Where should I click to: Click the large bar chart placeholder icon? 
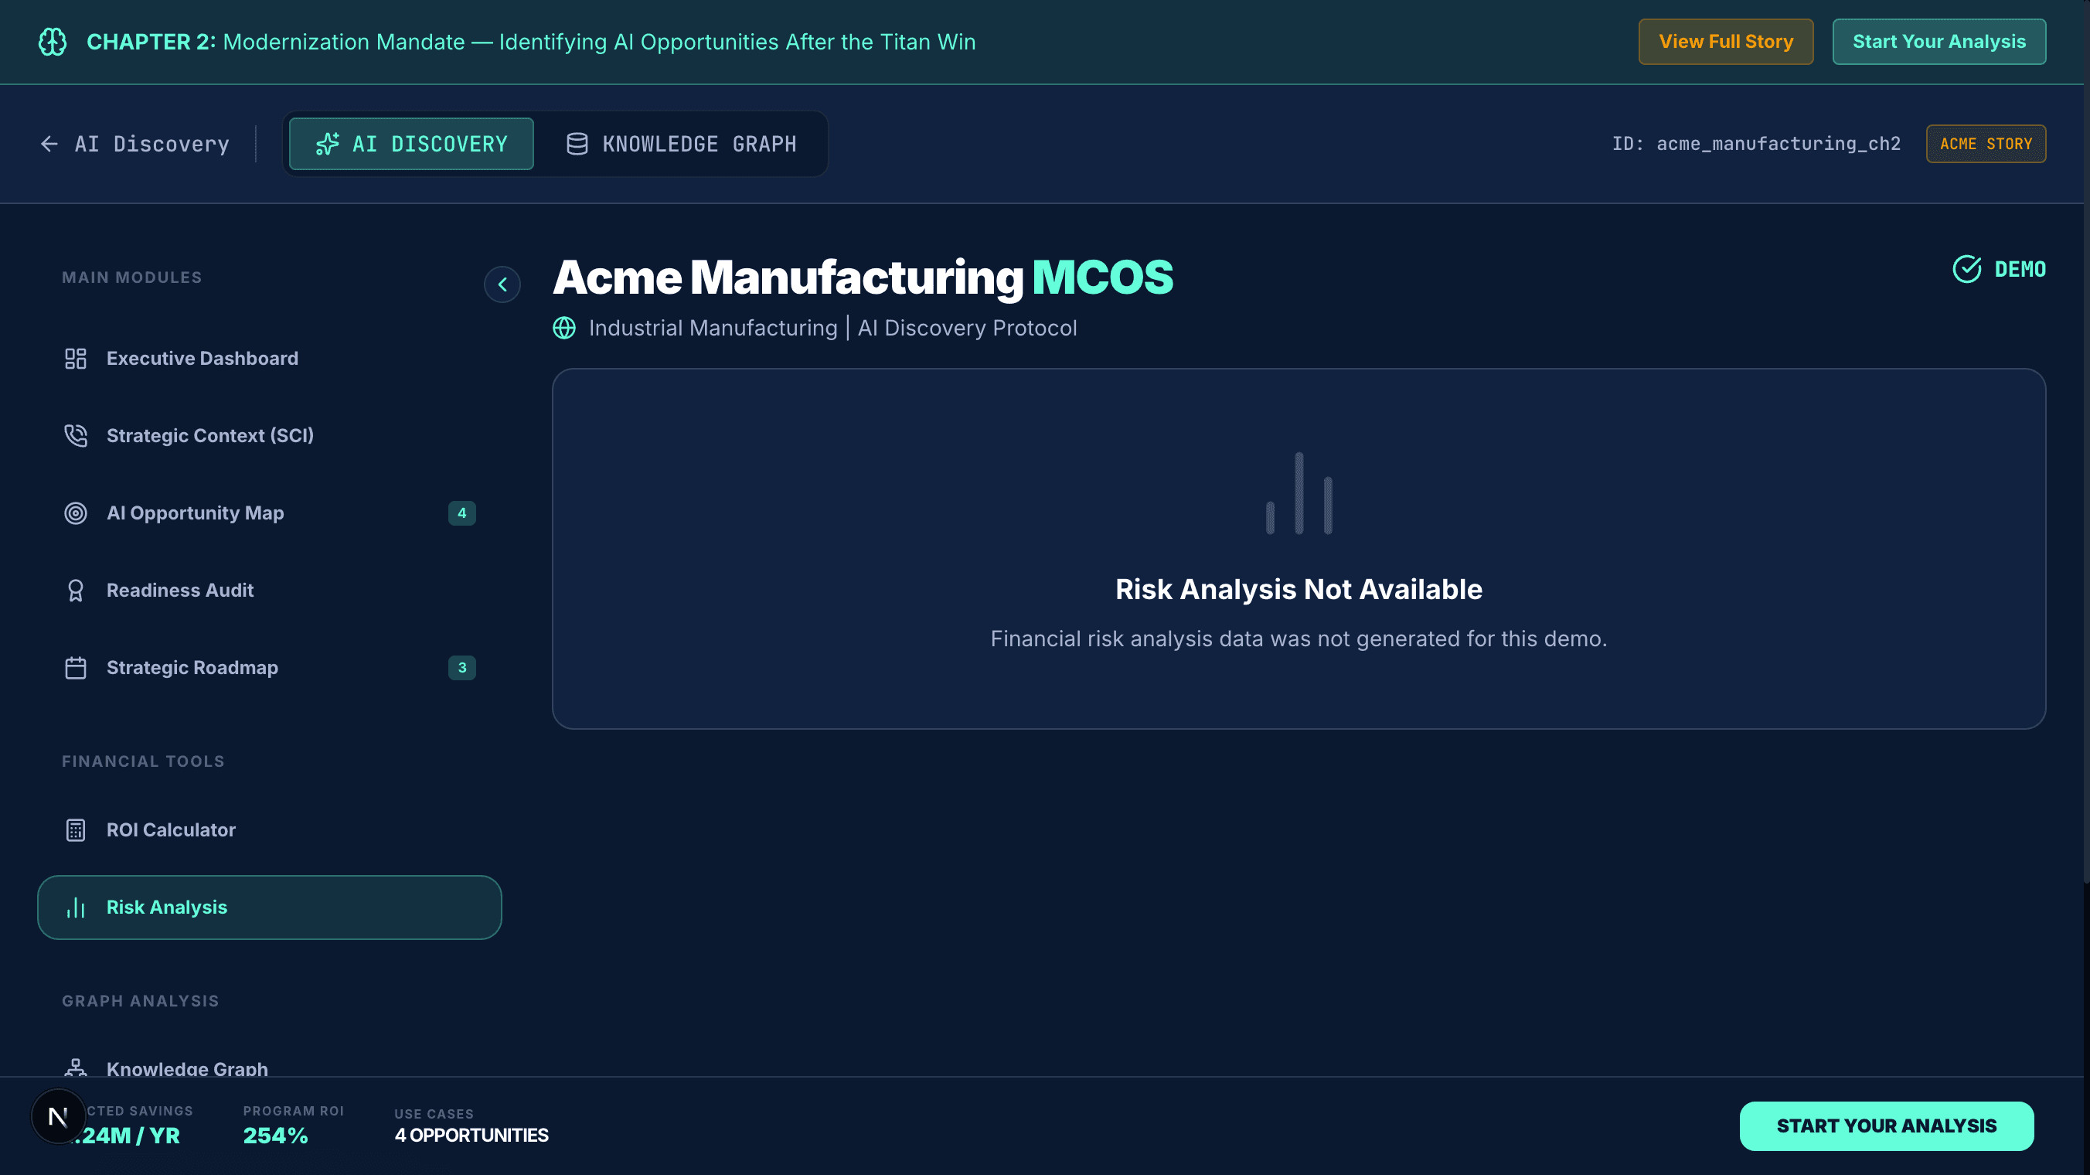pyautogui.click(x=1299, y=492)
